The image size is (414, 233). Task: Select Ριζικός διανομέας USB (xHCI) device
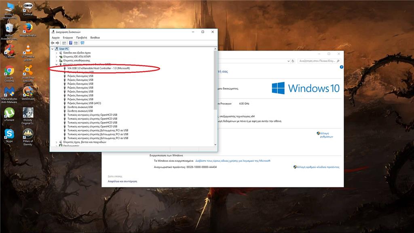click(x=84, y=103)
